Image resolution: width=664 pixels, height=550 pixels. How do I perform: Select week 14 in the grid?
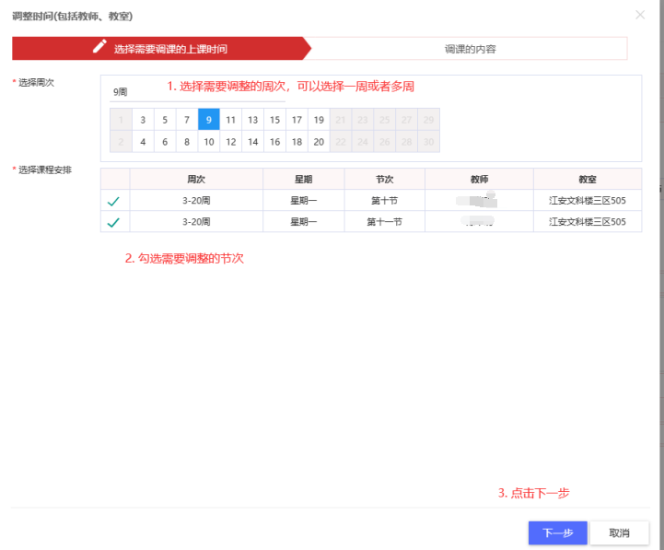253,142
